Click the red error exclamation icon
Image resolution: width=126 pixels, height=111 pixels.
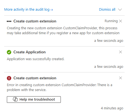[x=9, y=78]
